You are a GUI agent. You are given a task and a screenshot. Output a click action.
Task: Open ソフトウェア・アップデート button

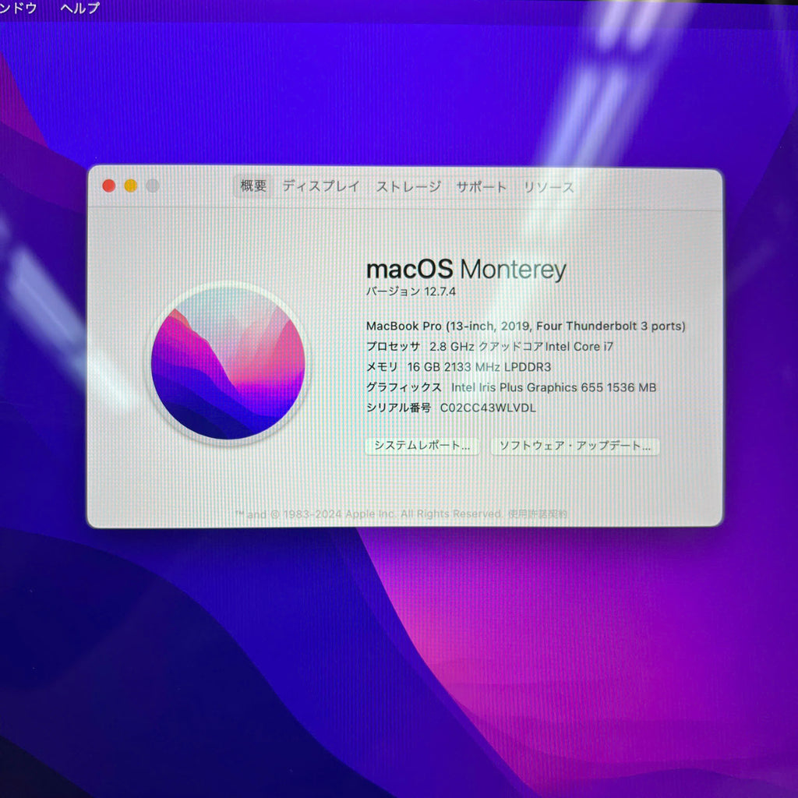point(575,447)
